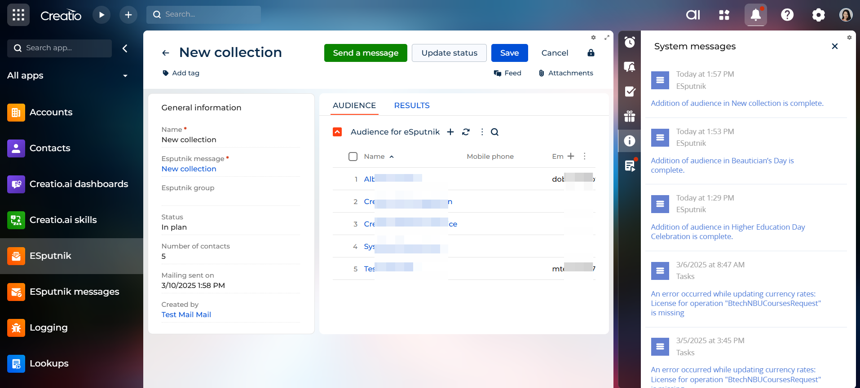The width and height of the screenshot is (860, 388).
Task: Open the 3/6/2025 currency rates error message
Action: [x=736, y=303]
